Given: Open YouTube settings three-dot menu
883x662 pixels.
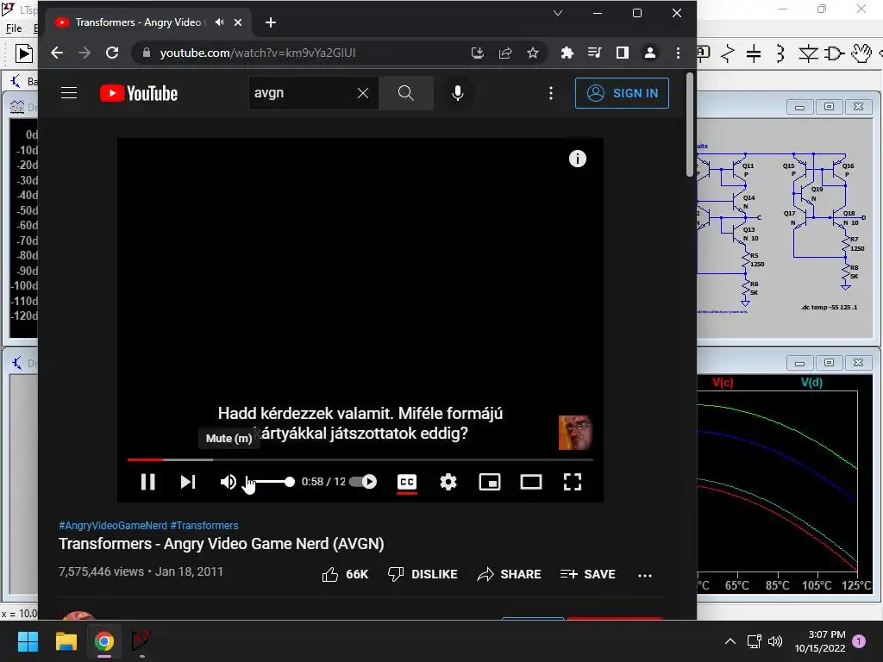Looking at the screenshot, I should point(551,93).
